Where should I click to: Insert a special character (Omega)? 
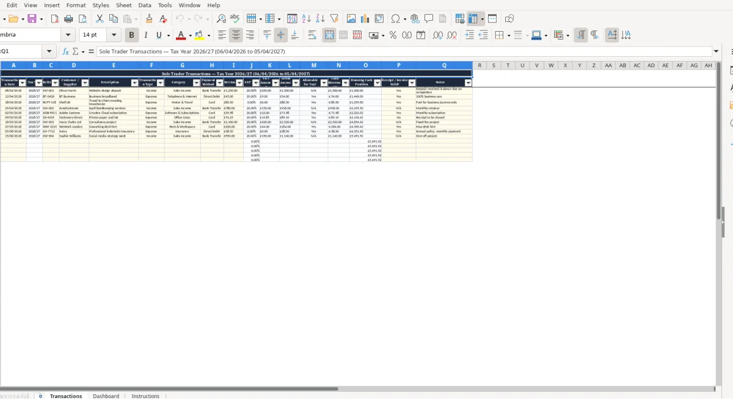(396, 19)
